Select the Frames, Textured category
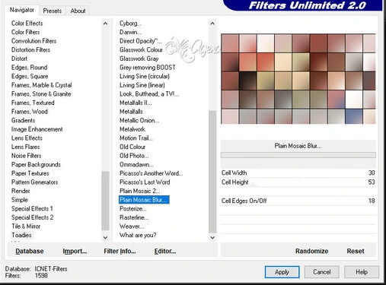 click(x=33, y=103)
